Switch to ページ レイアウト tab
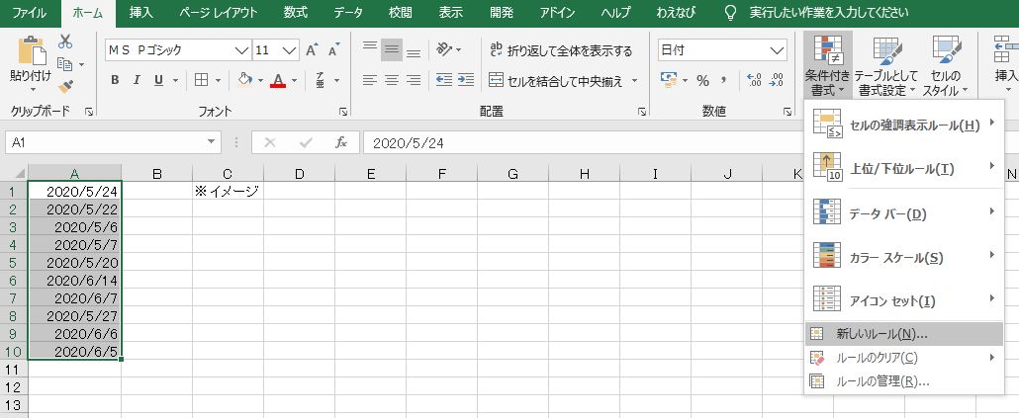Screen dimensions: 1019x418 (219, 13)
